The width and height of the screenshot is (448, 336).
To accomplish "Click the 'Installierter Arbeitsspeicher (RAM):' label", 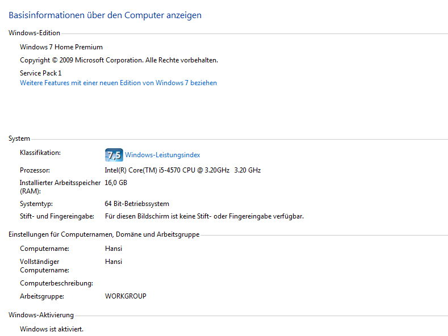I will click(60, 187).
